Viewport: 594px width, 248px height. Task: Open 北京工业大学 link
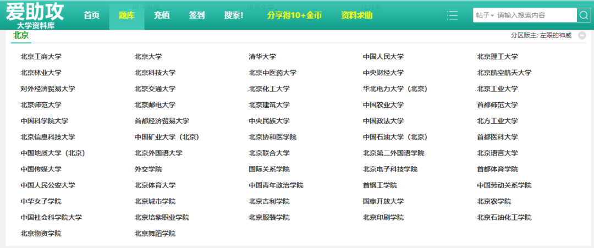click(497, 89)
